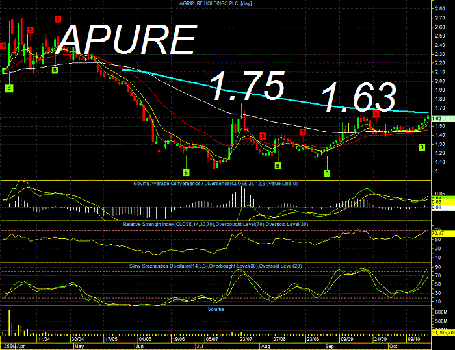Image resolution: width=455 pixels, height=350 pixels.
Task: Select the green B buy marker above the 07/08 date
Action: 278,166
